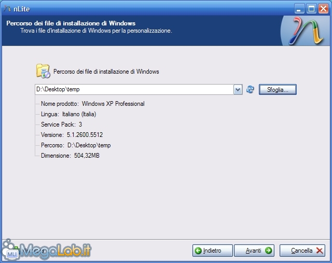Viewport: 332px width, 263px height.
Task: Proceed with the Avanti button
Action: pos(254,251)
